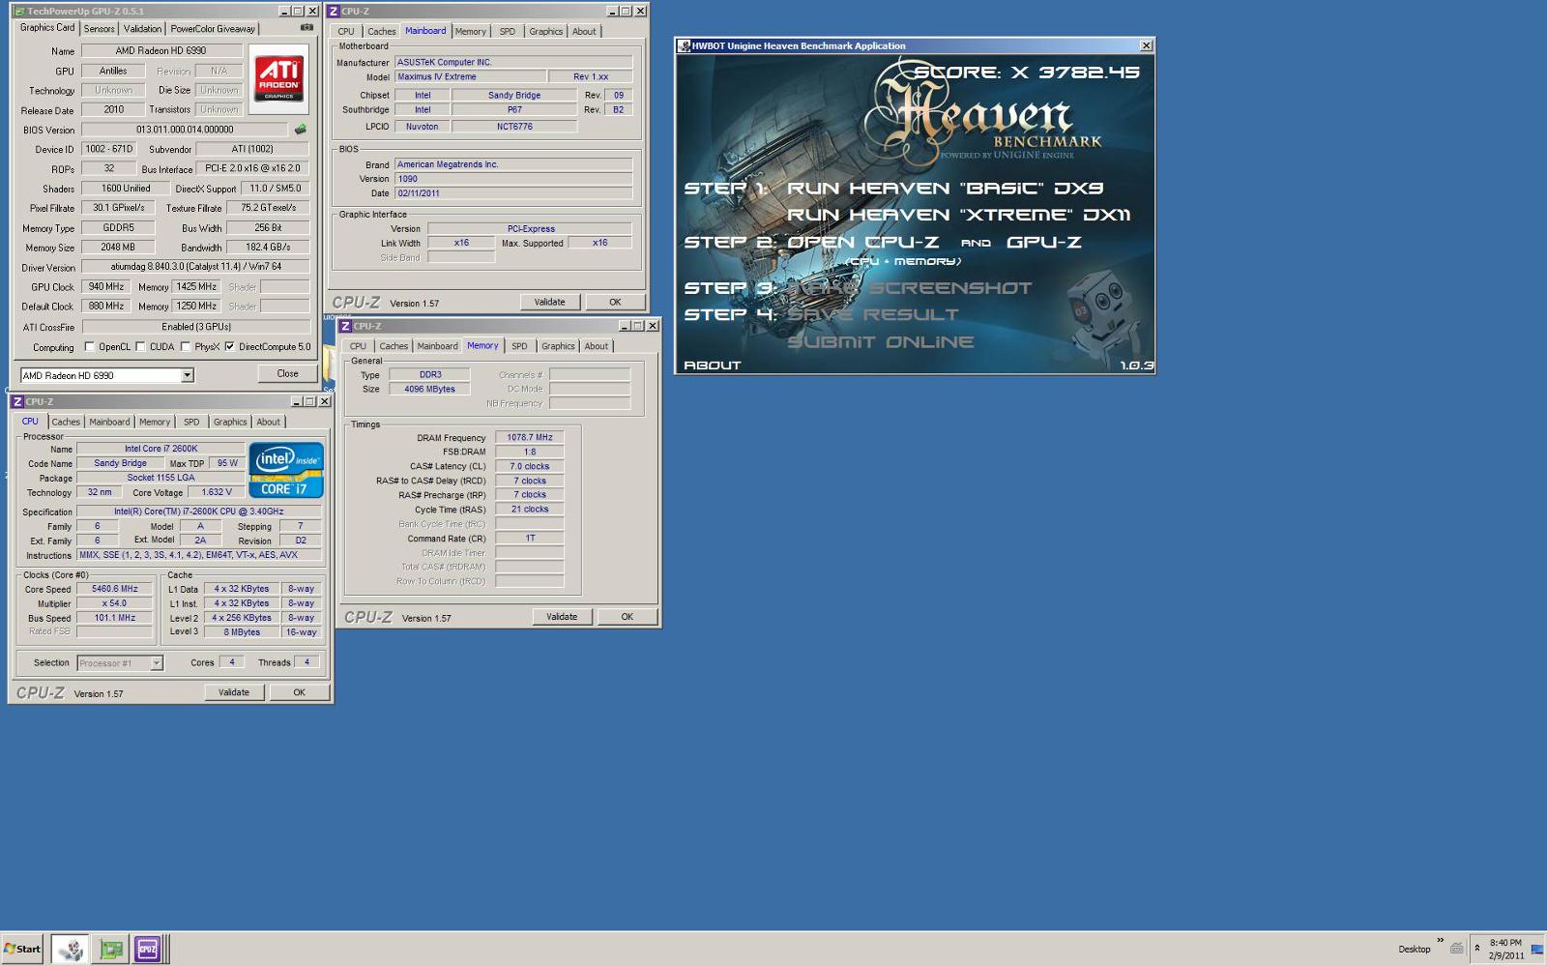Click the motherboard model Maximus IV Extreme
The height and width of the screenshot is (966, 1547).
[470, 76]
